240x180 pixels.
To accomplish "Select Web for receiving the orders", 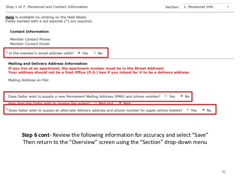I will [120, 103].
